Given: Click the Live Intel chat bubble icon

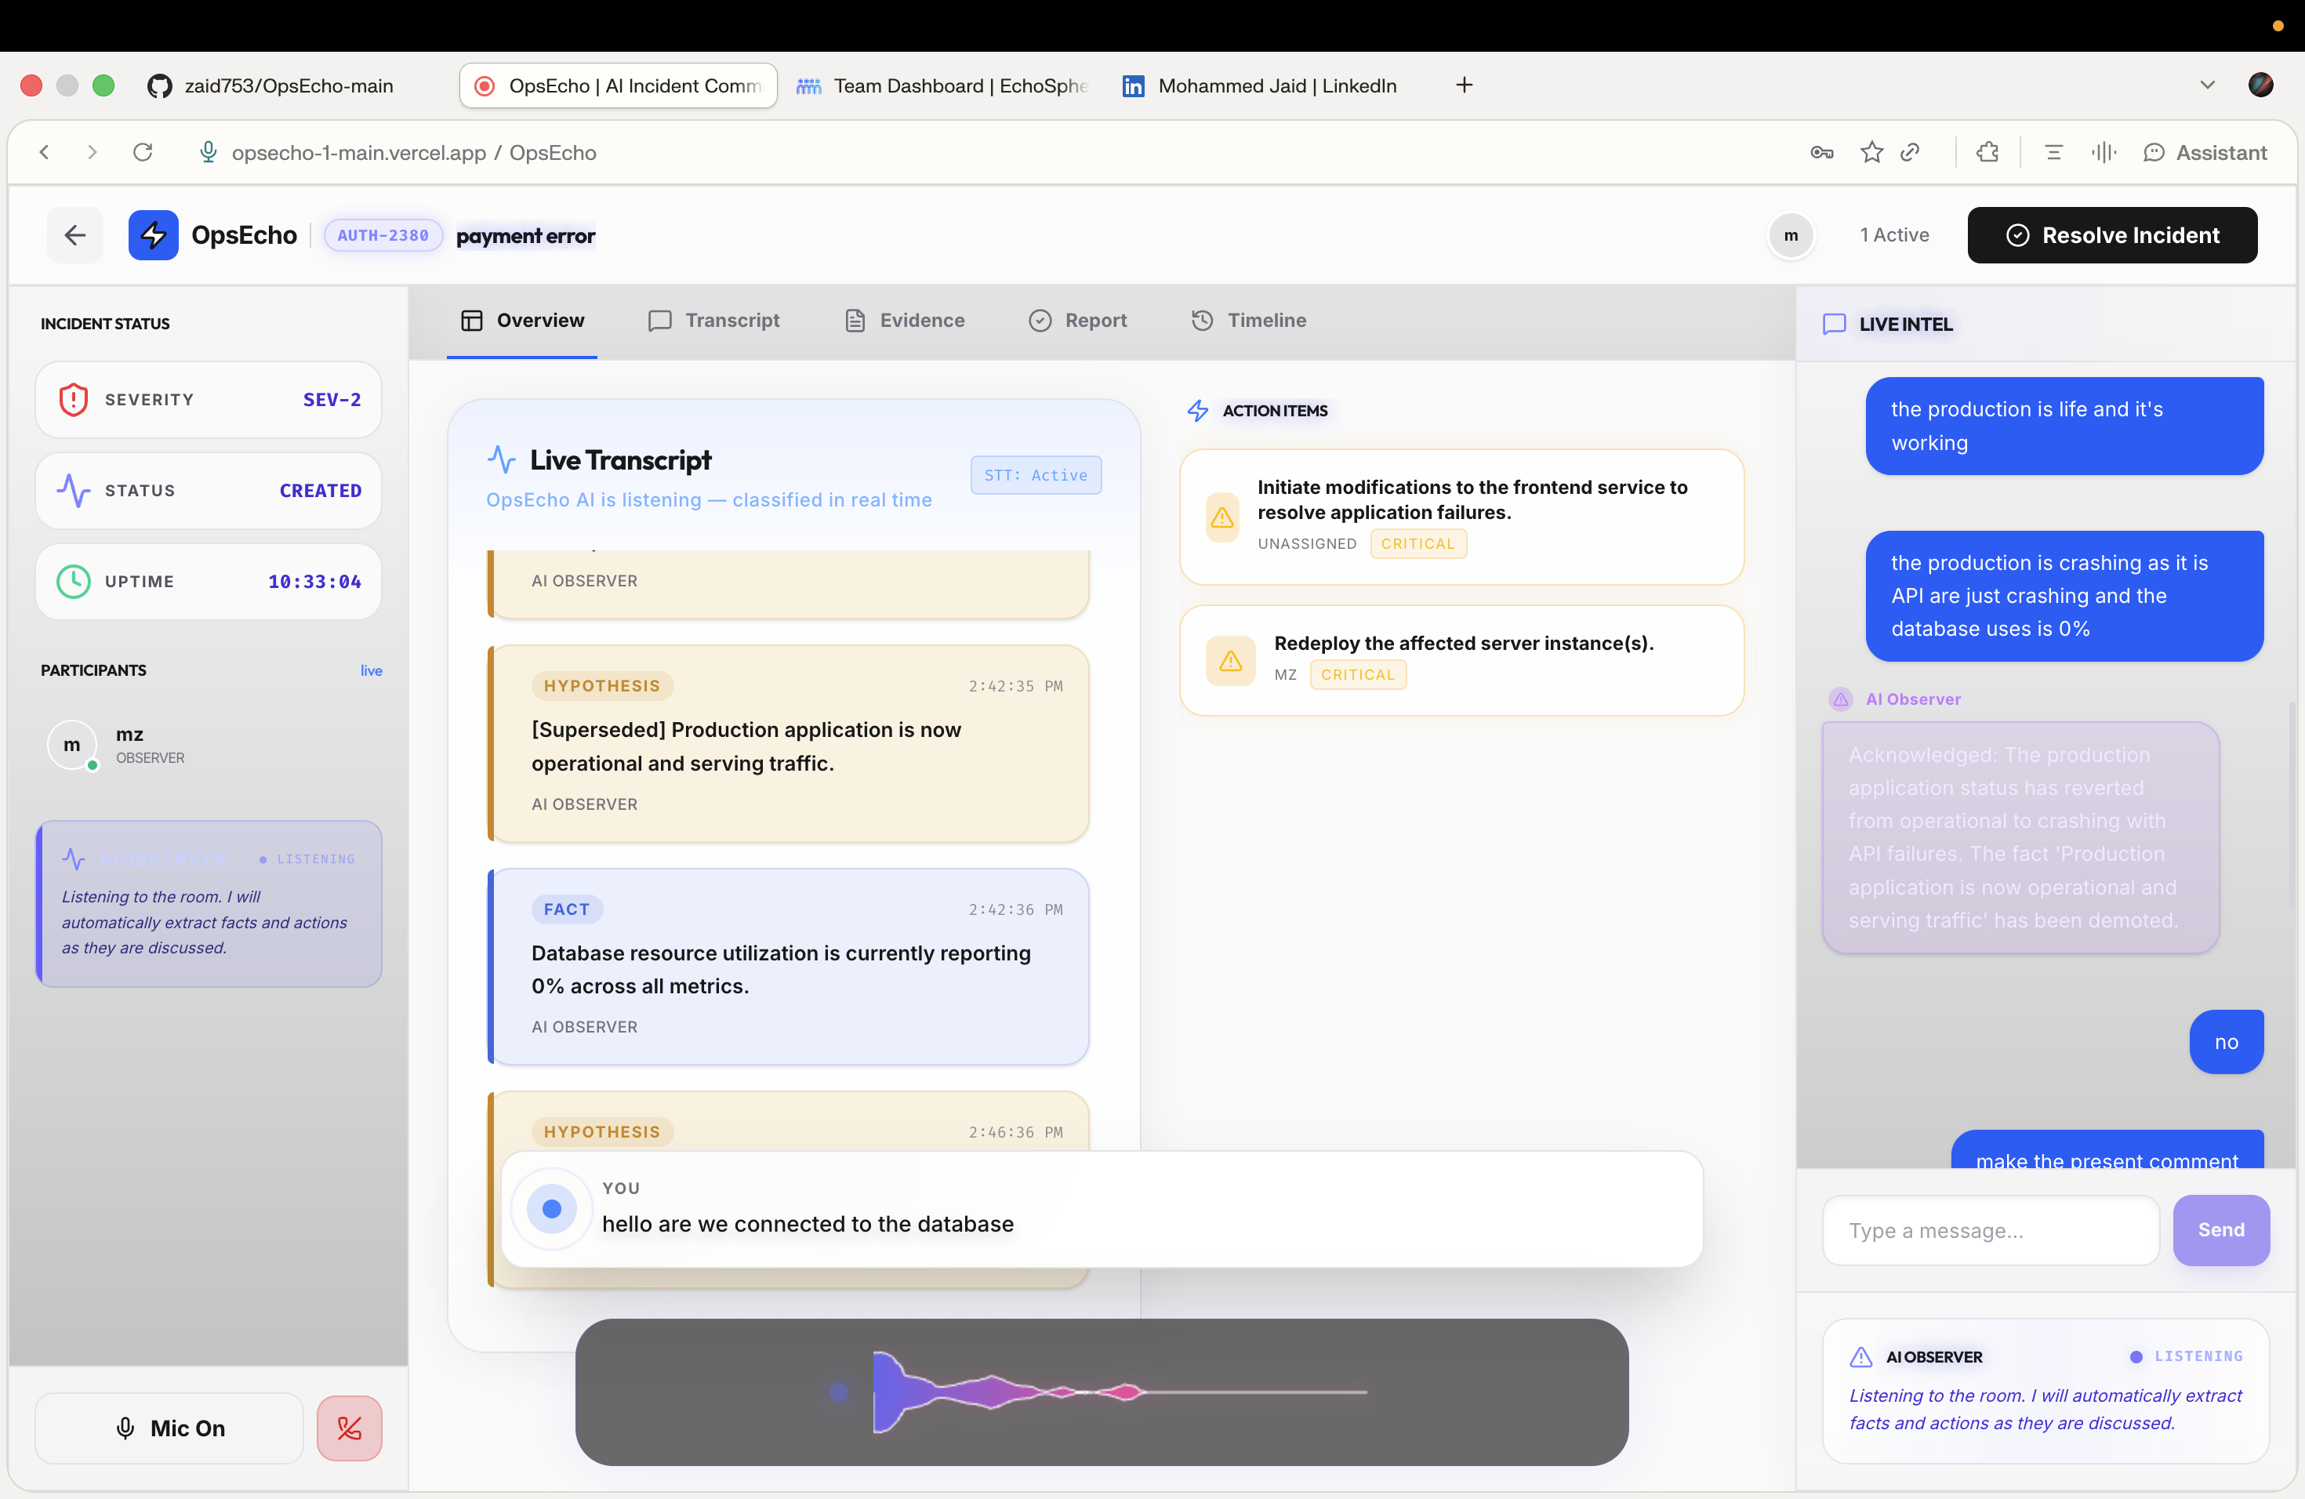Looking at the screenshot, I should pos(1833,324).
